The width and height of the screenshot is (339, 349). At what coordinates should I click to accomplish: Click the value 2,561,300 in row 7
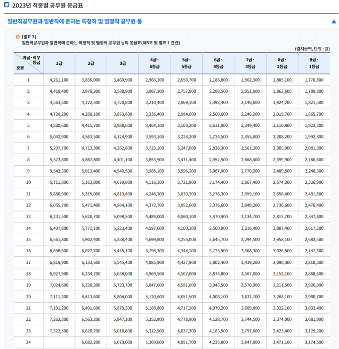point(250,148)
